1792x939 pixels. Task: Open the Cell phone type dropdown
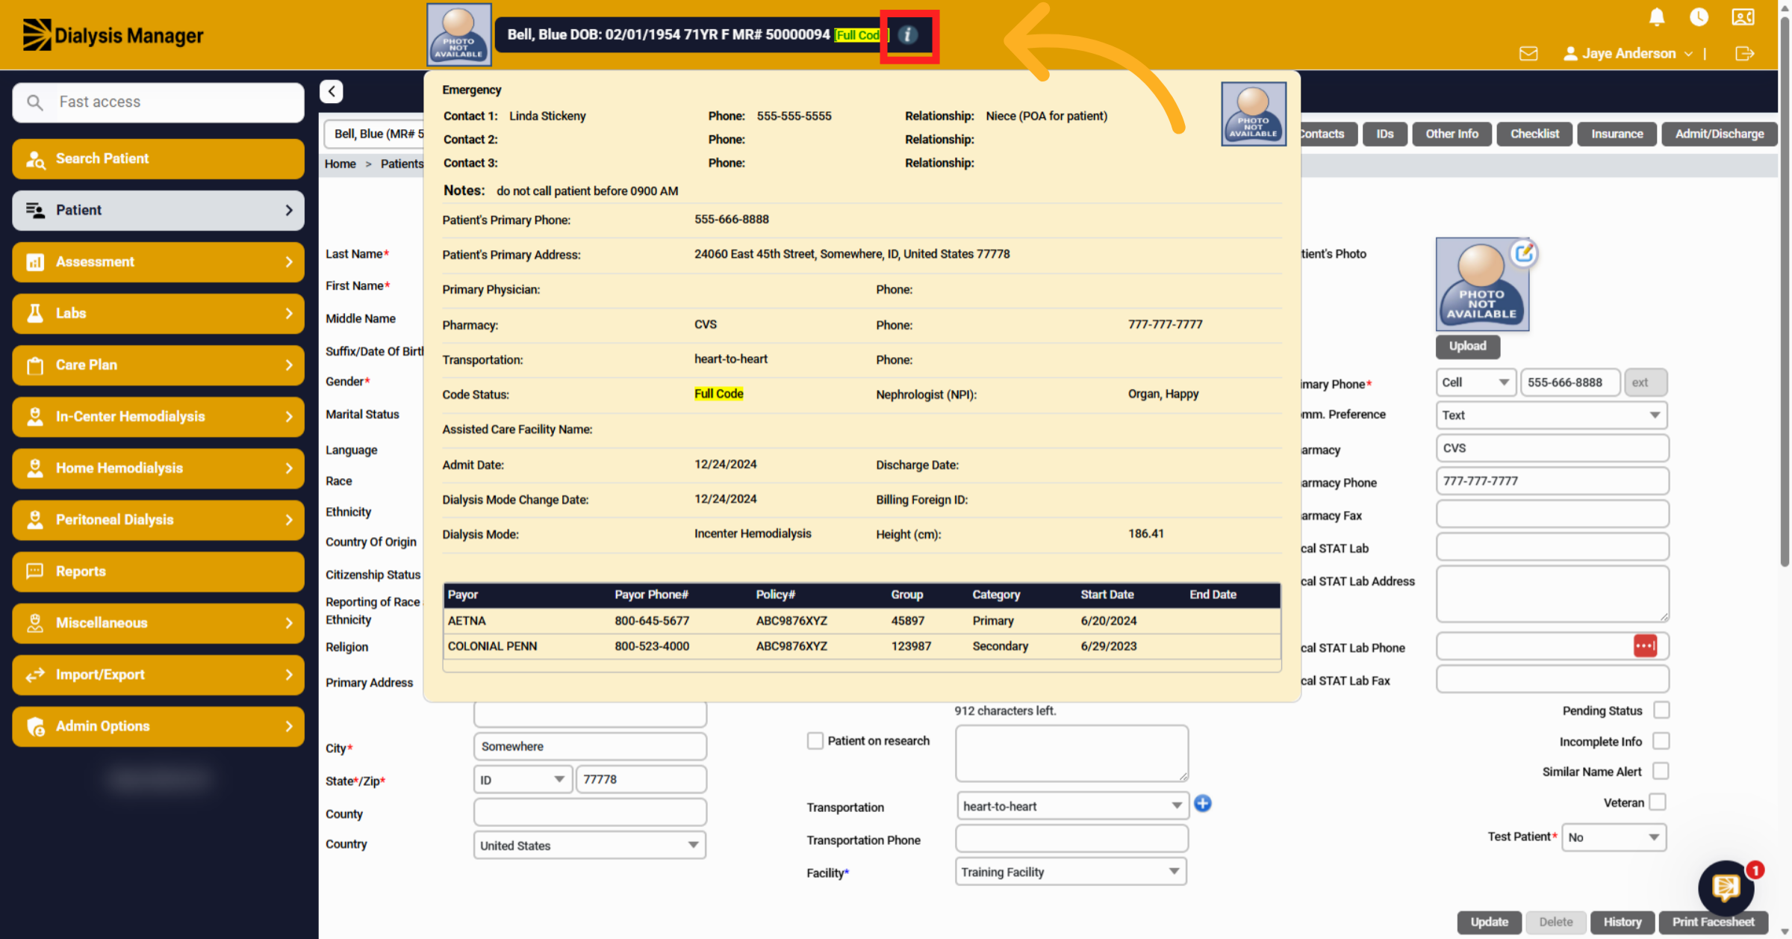point(1475,382)
